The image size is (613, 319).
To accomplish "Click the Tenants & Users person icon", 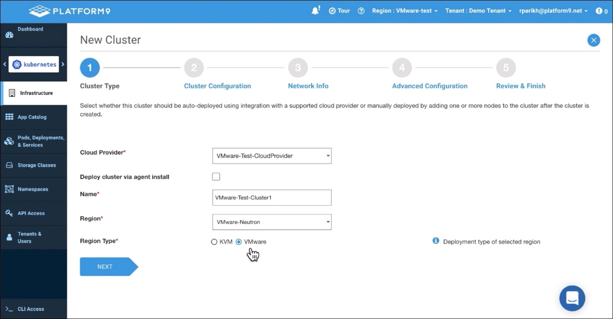I will [9, 237].
